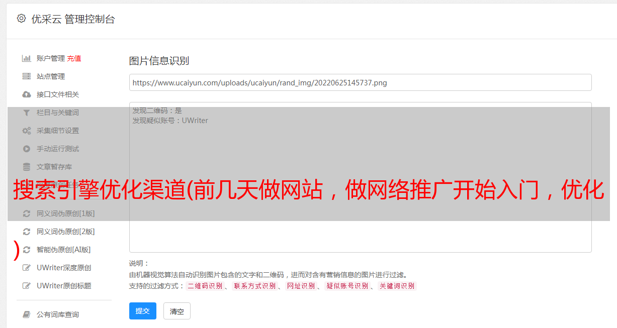This screenshot has height=328, width=617.
Task: Open 同义词伪原创[1版] menu item
Action: click(66, 213)
